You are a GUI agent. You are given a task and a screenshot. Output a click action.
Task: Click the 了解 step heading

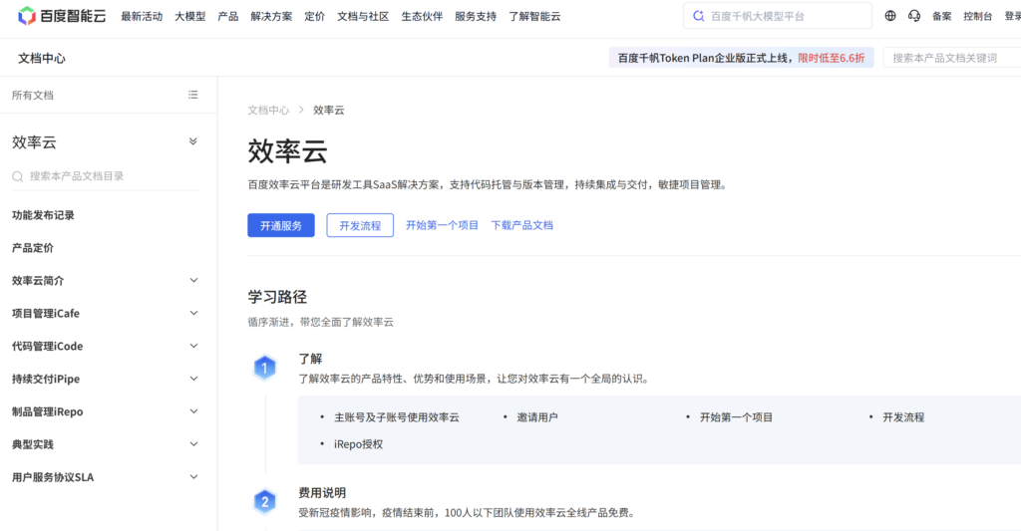coord(310,359)
